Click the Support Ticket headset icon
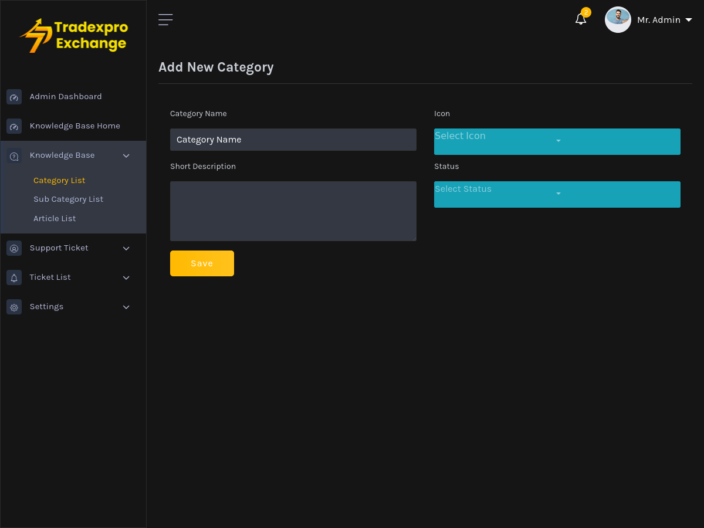This screenshot has height=528, width=704. (x=13, y=248)
